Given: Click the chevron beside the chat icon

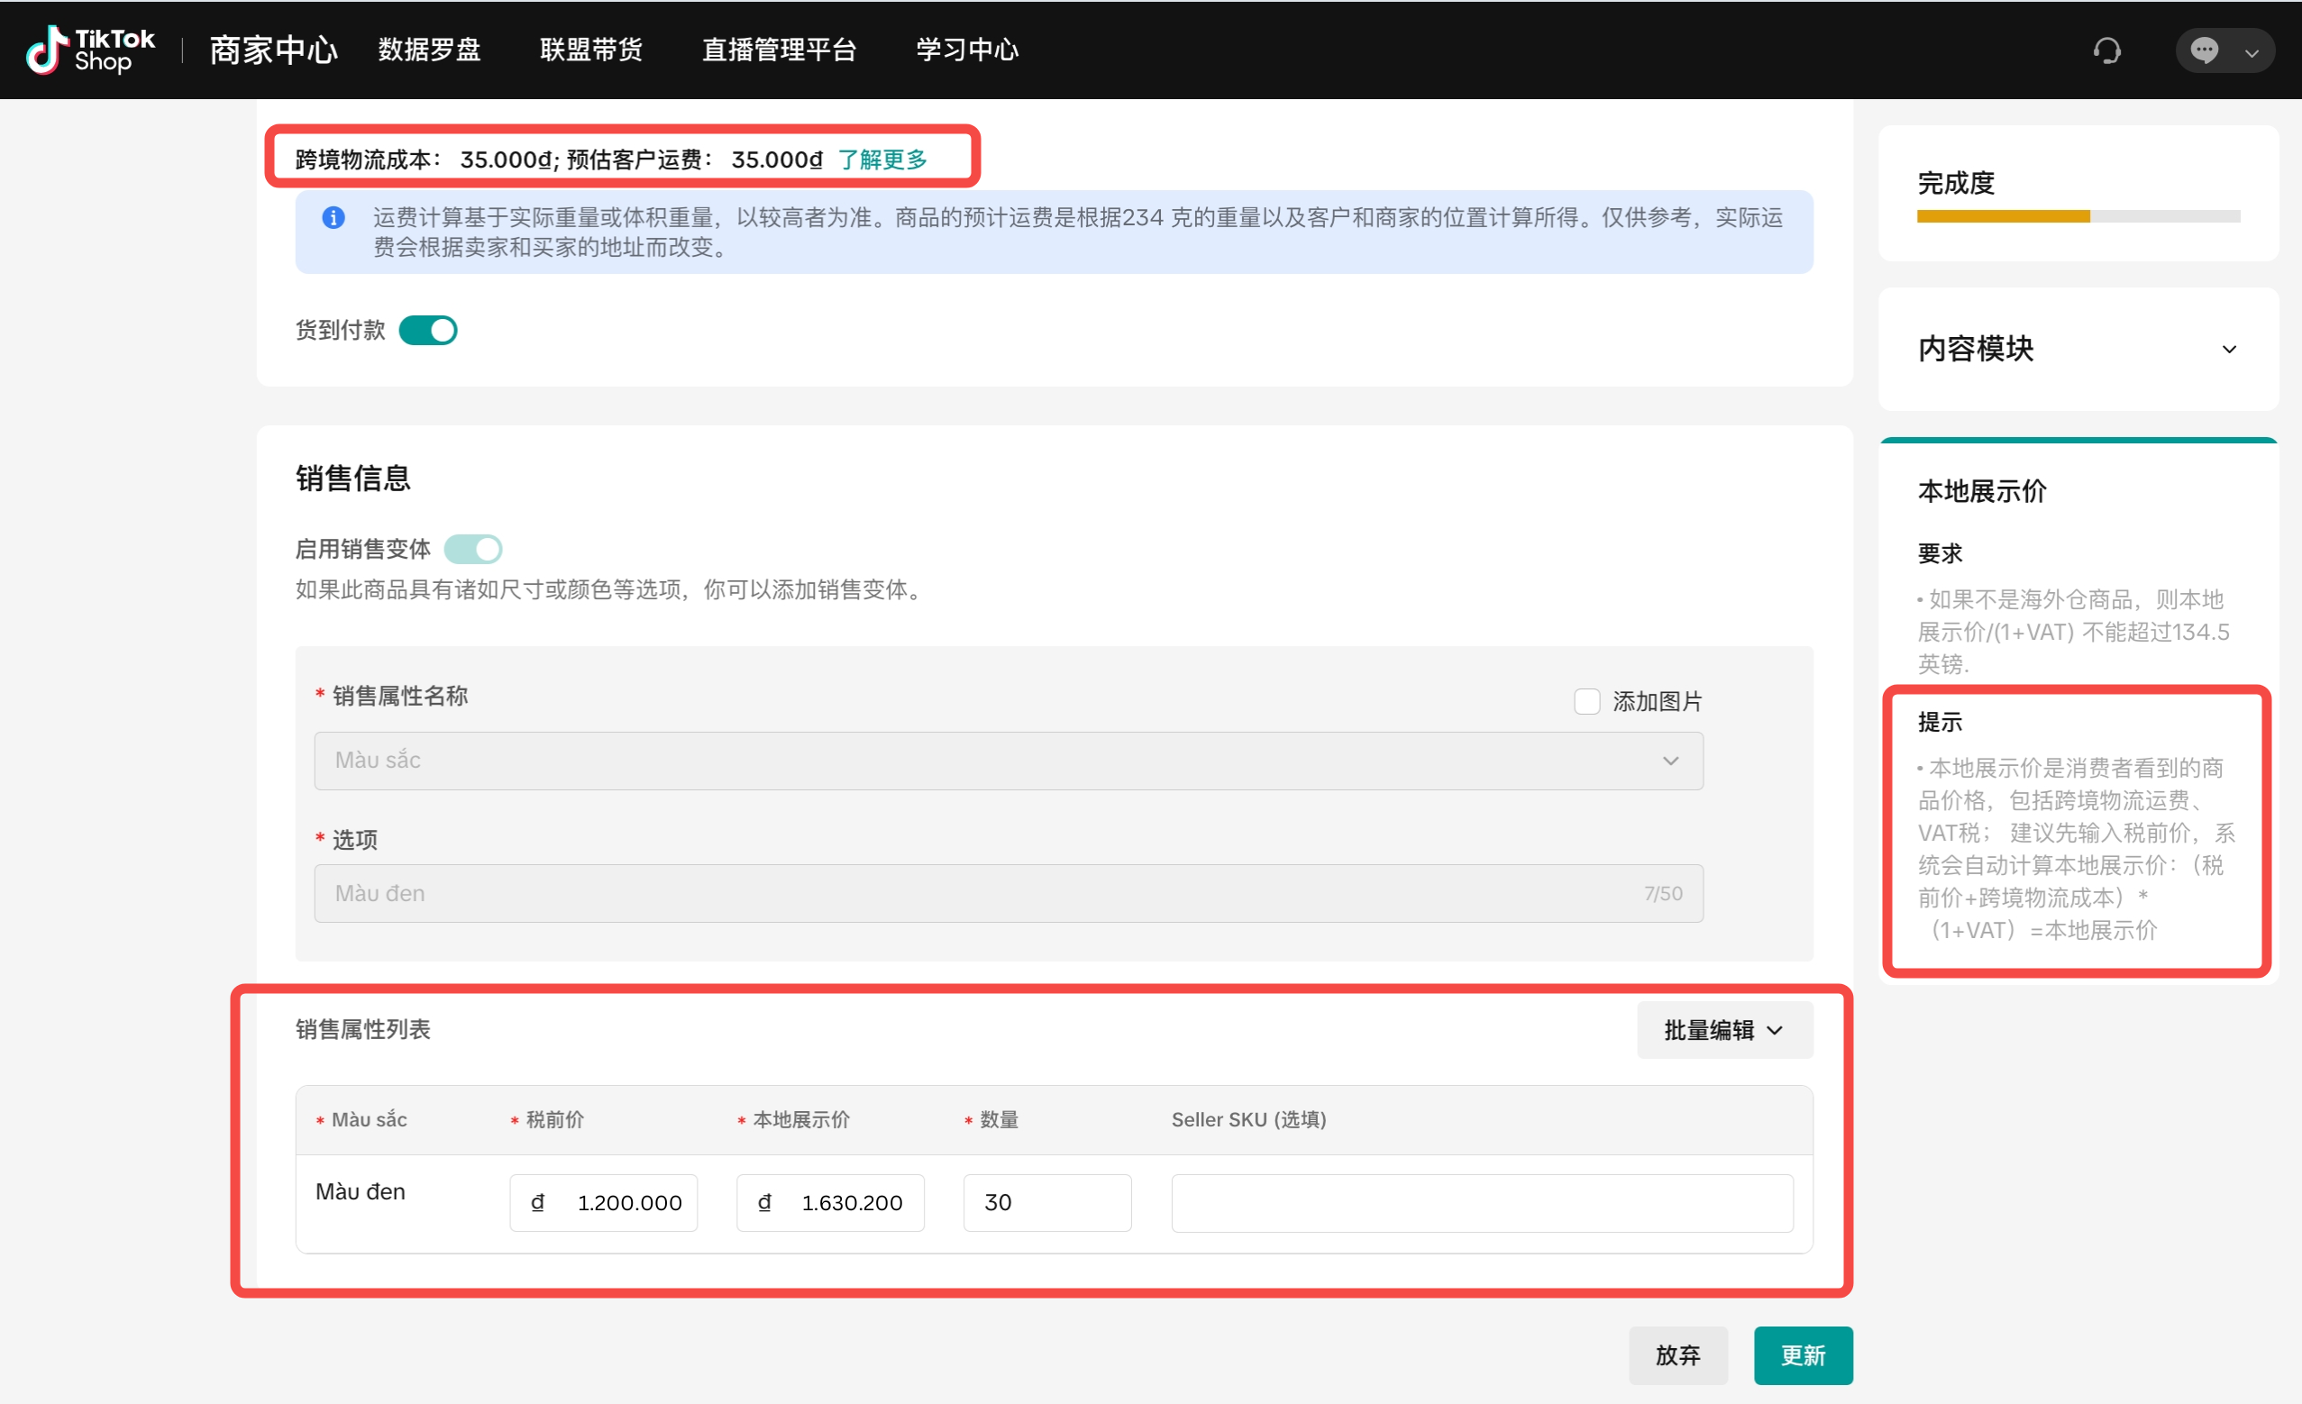Looking at the screenshot, I should tap(2252, 52).
